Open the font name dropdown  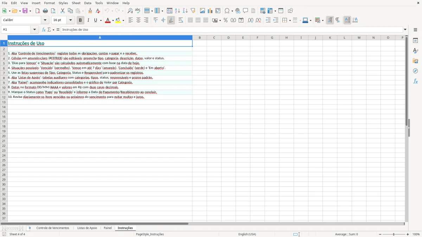coord(45,20)
